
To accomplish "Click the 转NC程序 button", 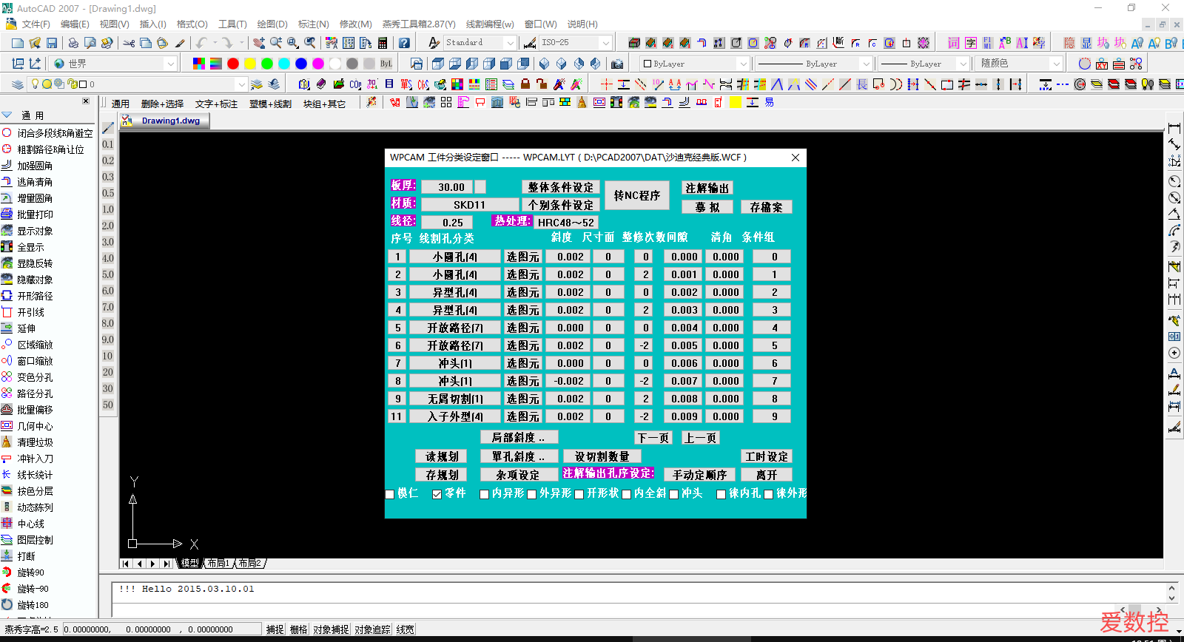I will 637,195.
